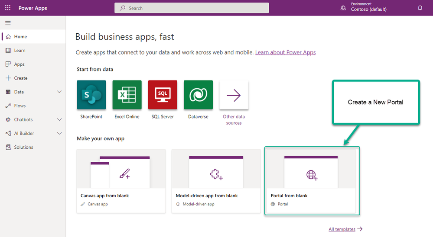Click the search magnifier icon
Image resolution: width=433 pixels, height=237 pixels.
click(122, 8)
